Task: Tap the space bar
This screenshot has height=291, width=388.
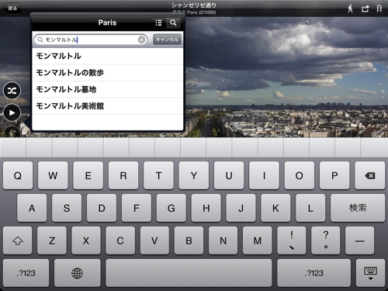Action: tap(189, 273)
